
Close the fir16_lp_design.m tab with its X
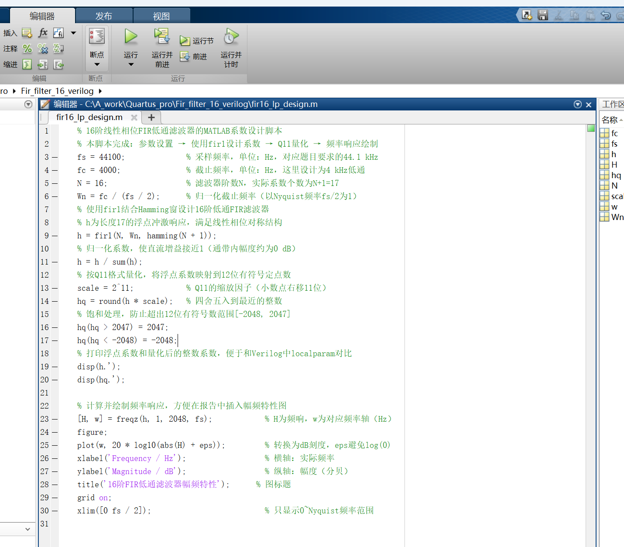point(134,117)
